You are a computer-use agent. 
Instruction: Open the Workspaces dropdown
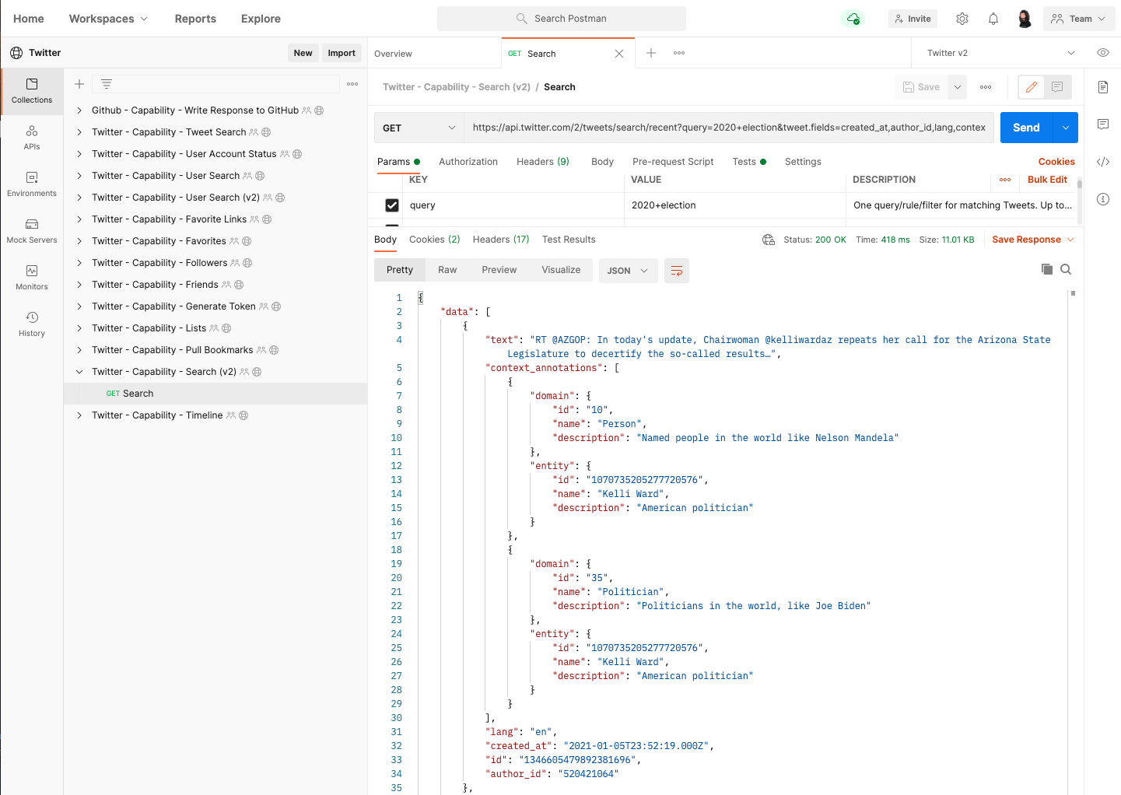coord(108,19)
